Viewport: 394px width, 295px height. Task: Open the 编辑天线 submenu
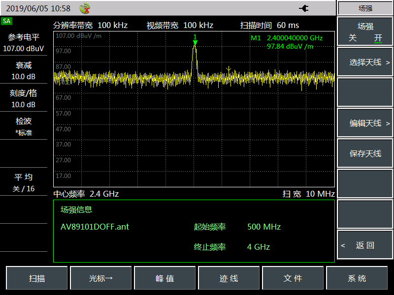point(365,123)
